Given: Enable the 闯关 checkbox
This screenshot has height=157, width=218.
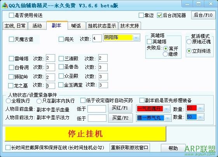Looking at the screenshot, I should pos(61,39).
